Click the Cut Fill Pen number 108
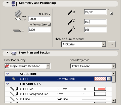The image size is (121, 105). click(84, 89)
